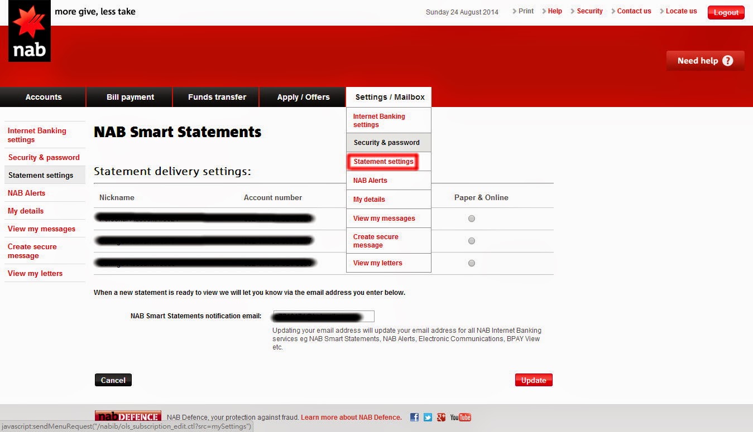This screenshot has height=432, width=753.
Task: Open the Accounts tab
Action: (x=43, y=97)
